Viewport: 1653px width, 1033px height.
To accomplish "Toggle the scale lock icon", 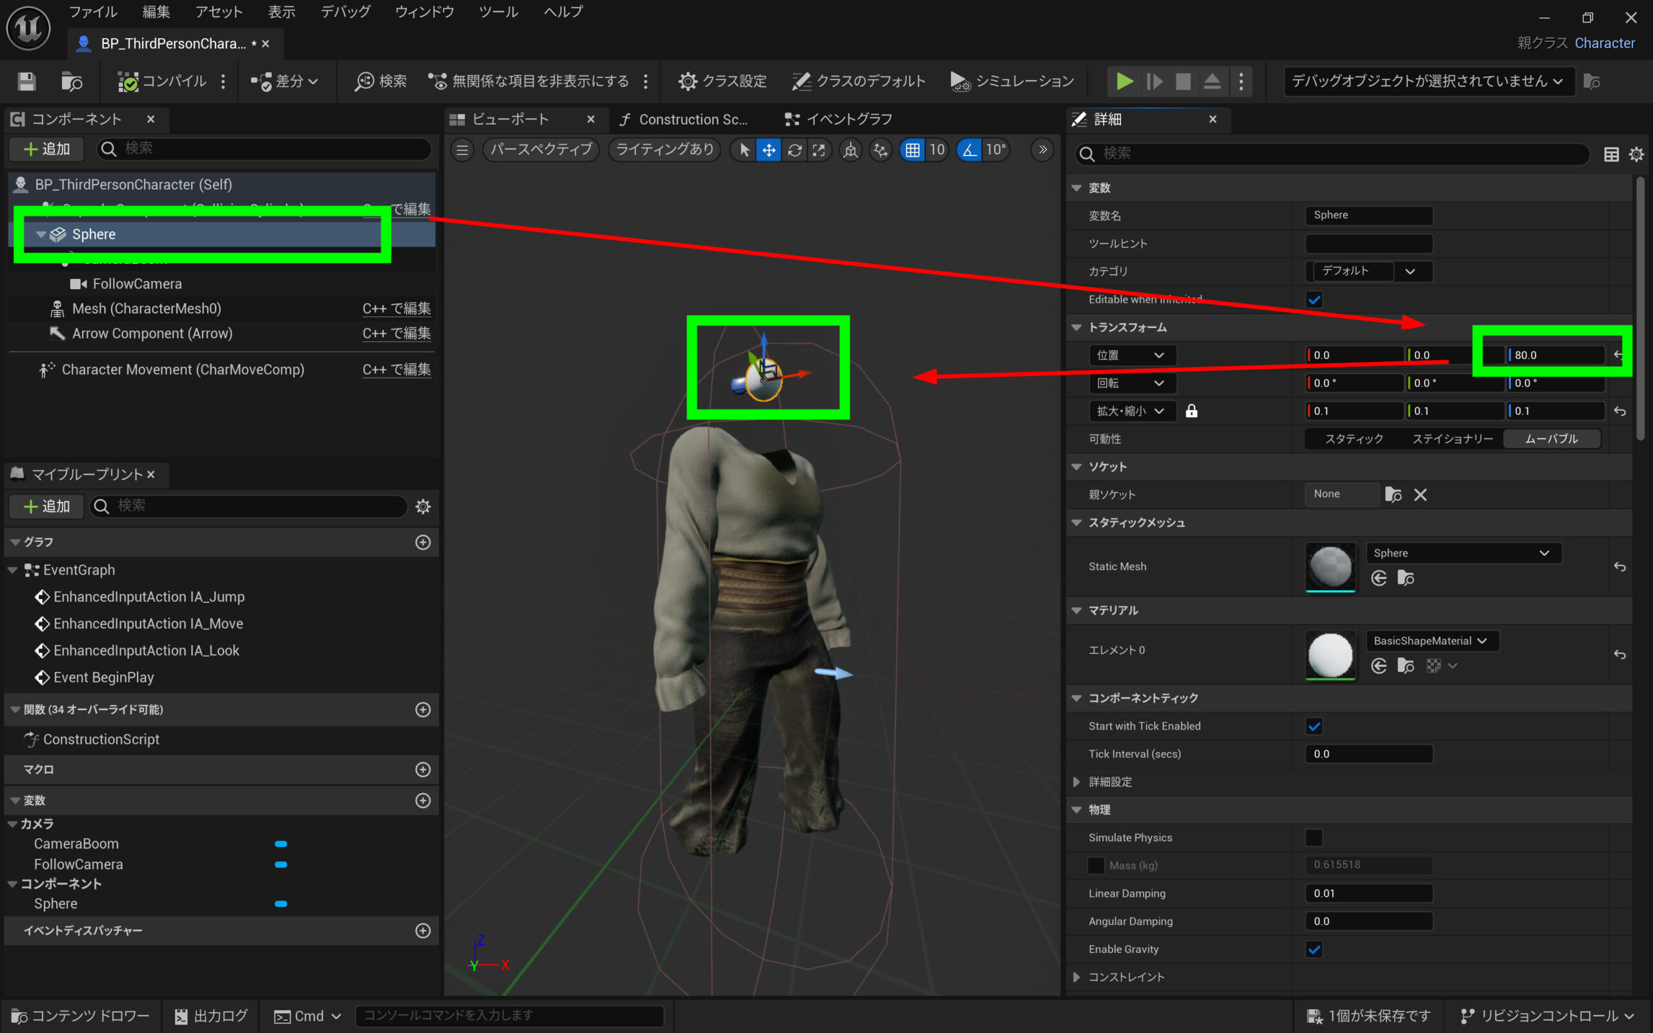I will (x=1191, y=411).
